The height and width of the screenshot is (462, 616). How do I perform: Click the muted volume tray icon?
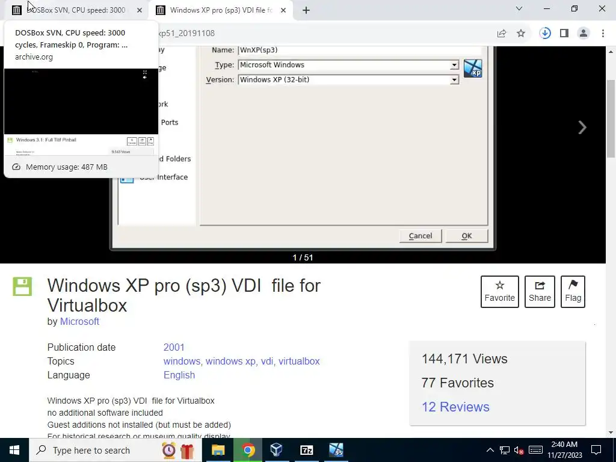519,450
